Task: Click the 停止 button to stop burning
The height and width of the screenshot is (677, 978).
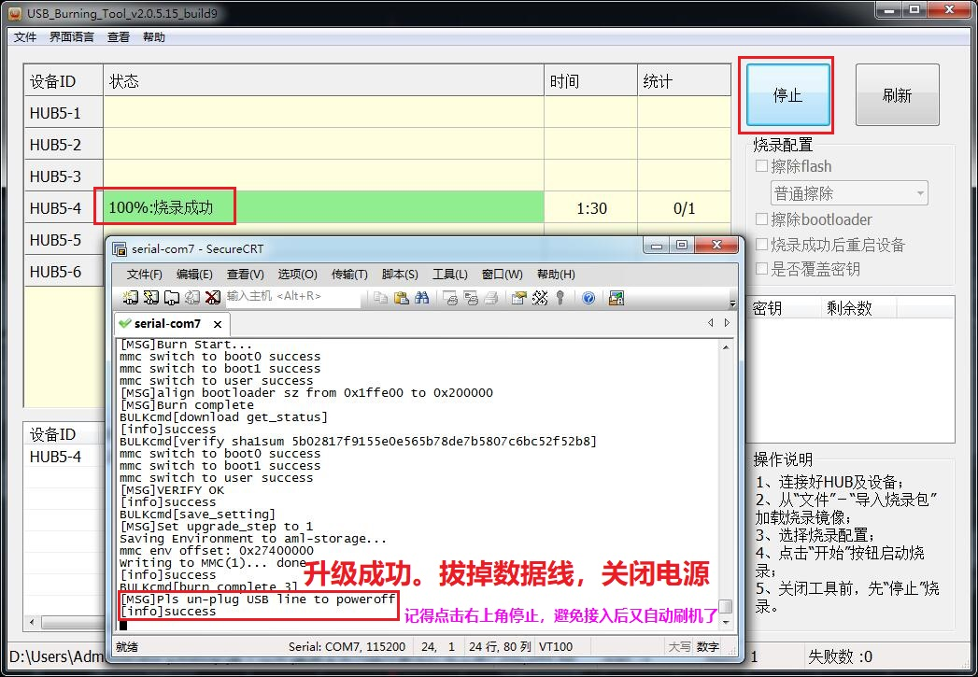Action: click(x=787, y=95)
